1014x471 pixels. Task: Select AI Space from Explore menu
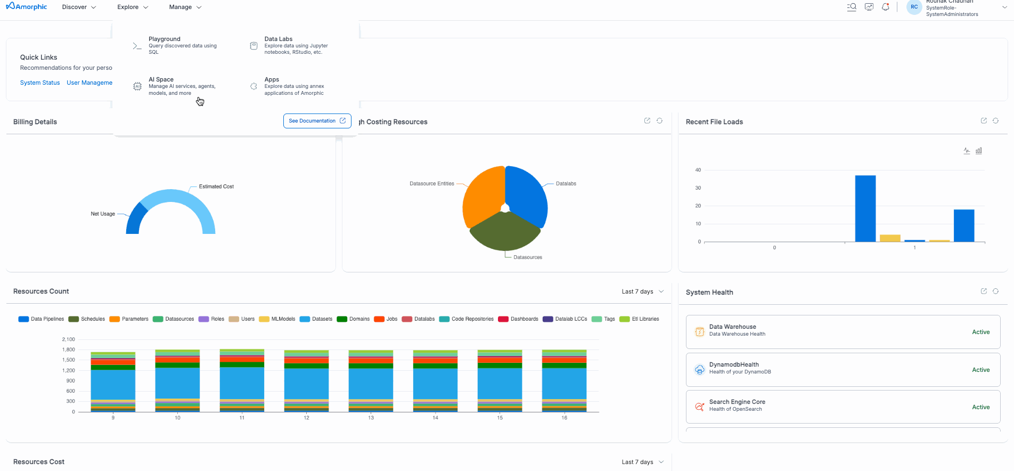[161, 80]
